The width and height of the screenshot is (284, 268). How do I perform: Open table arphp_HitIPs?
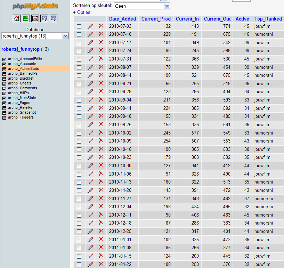click(18, 93)
